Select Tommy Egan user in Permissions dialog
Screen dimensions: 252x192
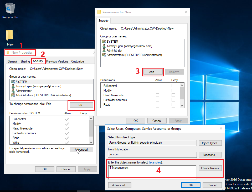tap(129, 46)
